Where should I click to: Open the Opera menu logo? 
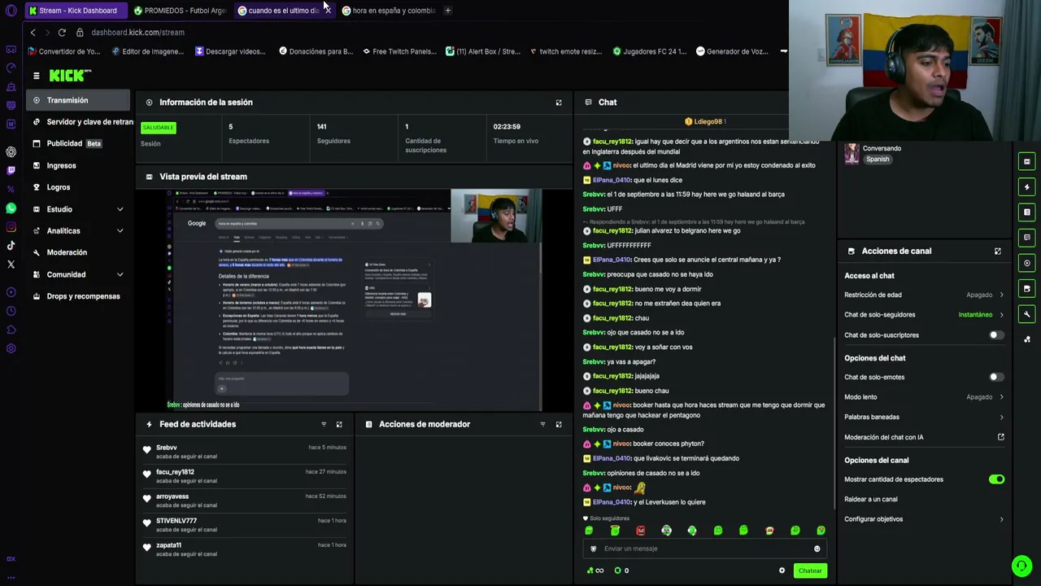coord(11,11)
